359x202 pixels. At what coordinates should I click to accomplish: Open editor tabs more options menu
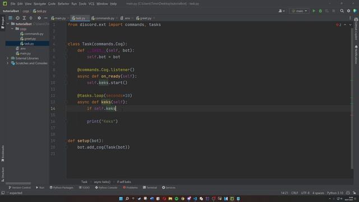point(350,18)
